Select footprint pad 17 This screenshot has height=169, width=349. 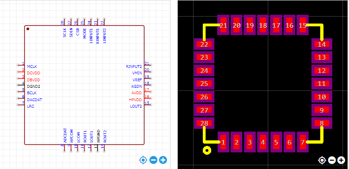[276, 25]
